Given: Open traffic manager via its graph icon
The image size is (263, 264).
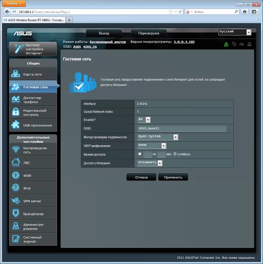Looking at the screenshot, I should click(15, 99).
